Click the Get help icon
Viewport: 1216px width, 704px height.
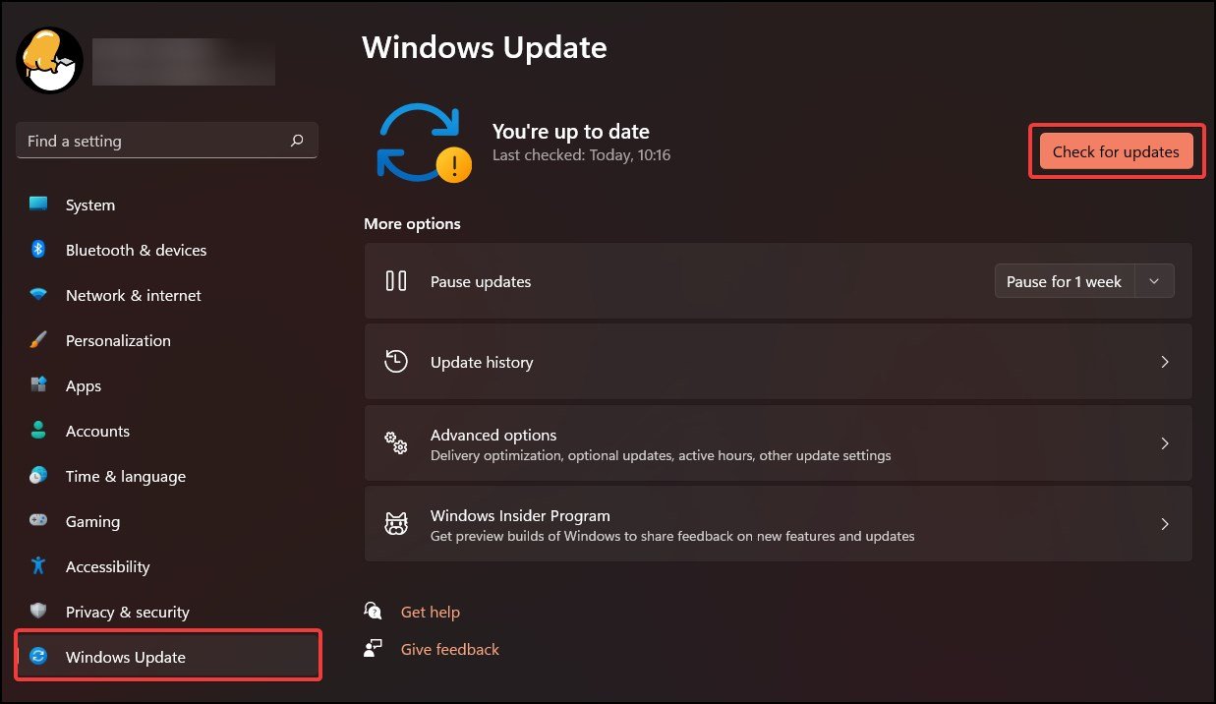(374, 612)
